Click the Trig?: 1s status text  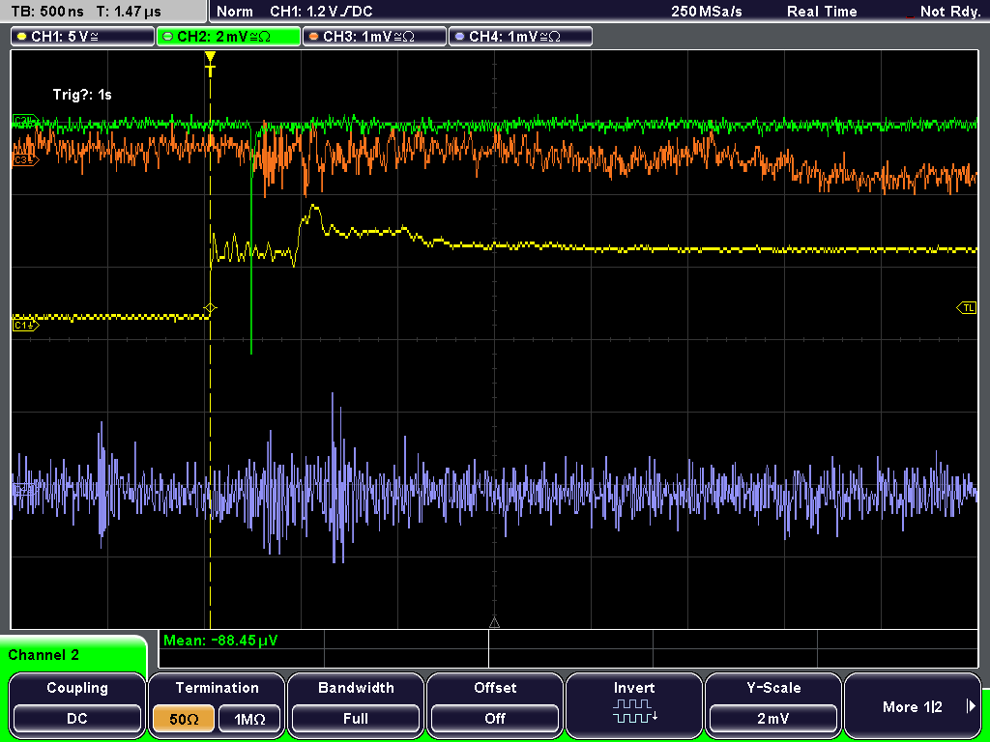(82, 95)
